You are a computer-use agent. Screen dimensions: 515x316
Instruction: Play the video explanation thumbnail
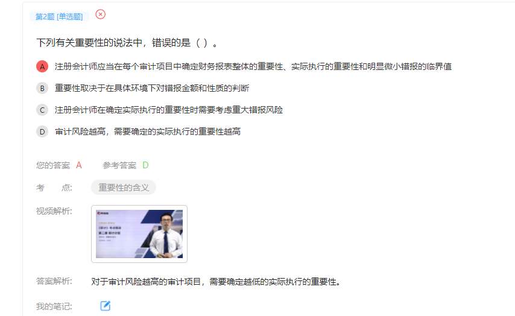(x=139, y=234)
